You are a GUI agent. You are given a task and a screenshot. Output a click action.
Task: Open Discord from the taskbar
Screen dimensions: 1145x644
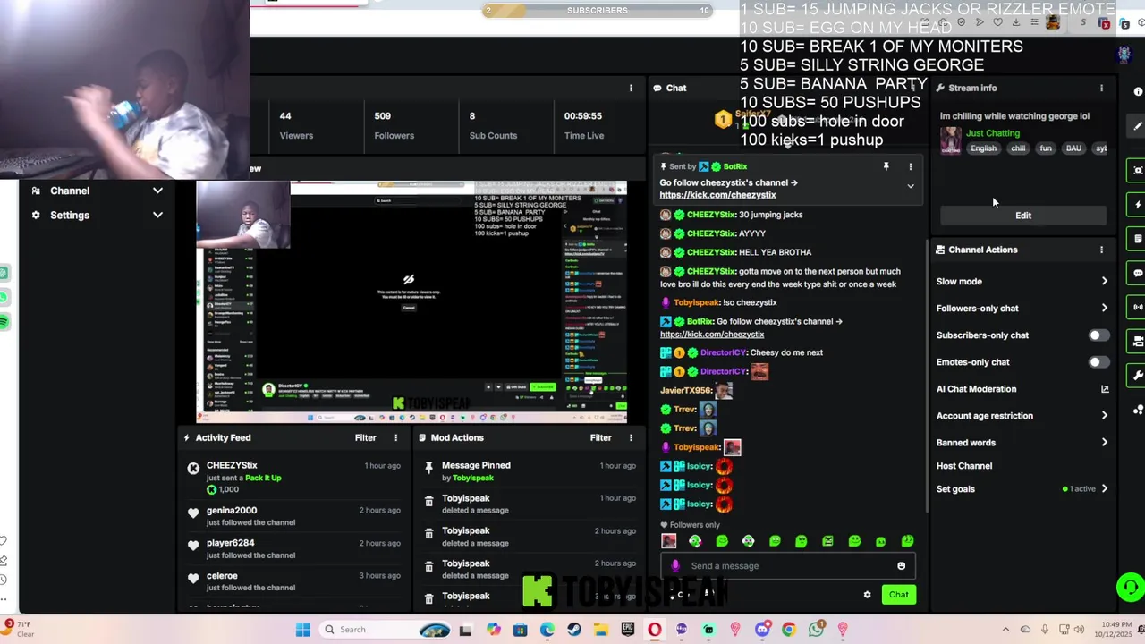[x=762, y=630]
